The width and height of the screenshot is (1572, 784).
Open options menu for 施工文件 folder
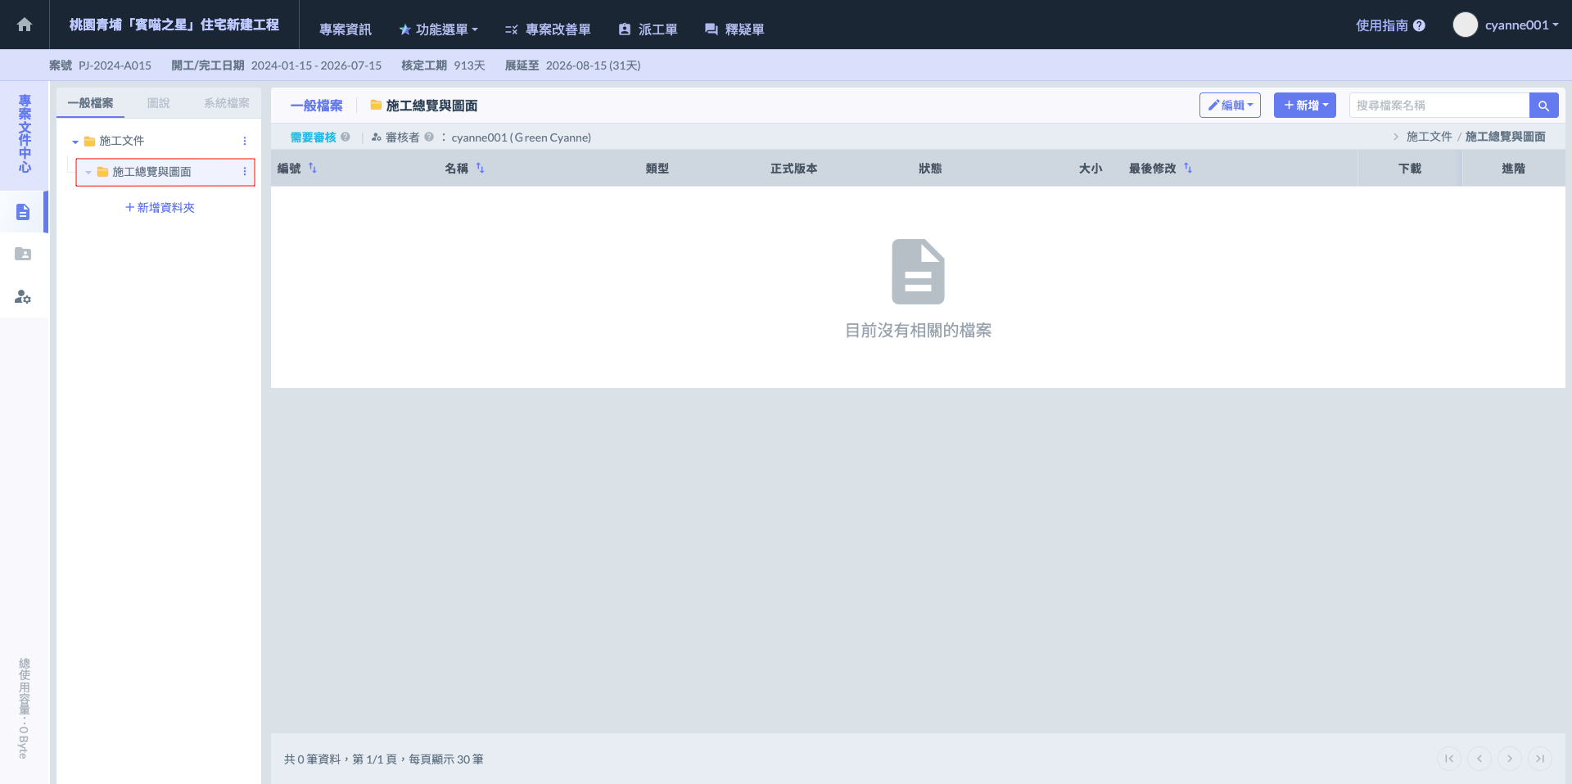point(245,141)
